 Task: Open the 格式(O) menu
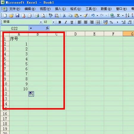[x=76, y=9]
